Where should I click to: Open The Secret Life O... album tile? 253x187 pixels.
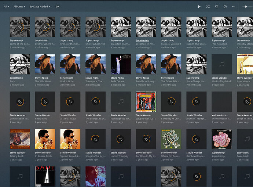[96, 102]
